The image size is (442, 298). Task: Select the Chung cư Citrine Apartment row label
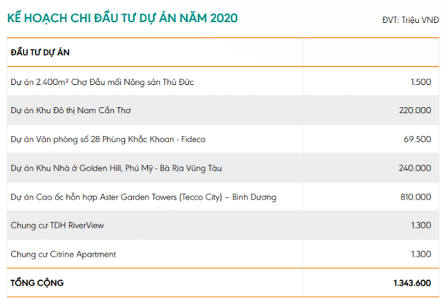63,254
